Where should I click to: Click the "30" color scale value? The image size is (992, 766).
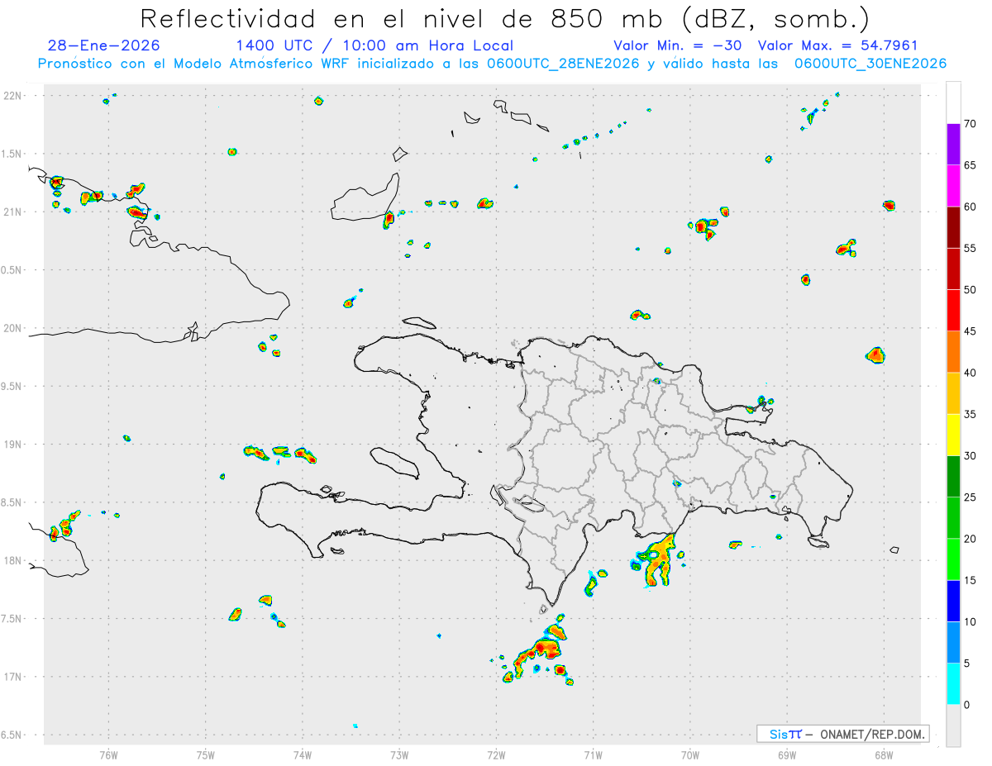click(x=971, y=456)
